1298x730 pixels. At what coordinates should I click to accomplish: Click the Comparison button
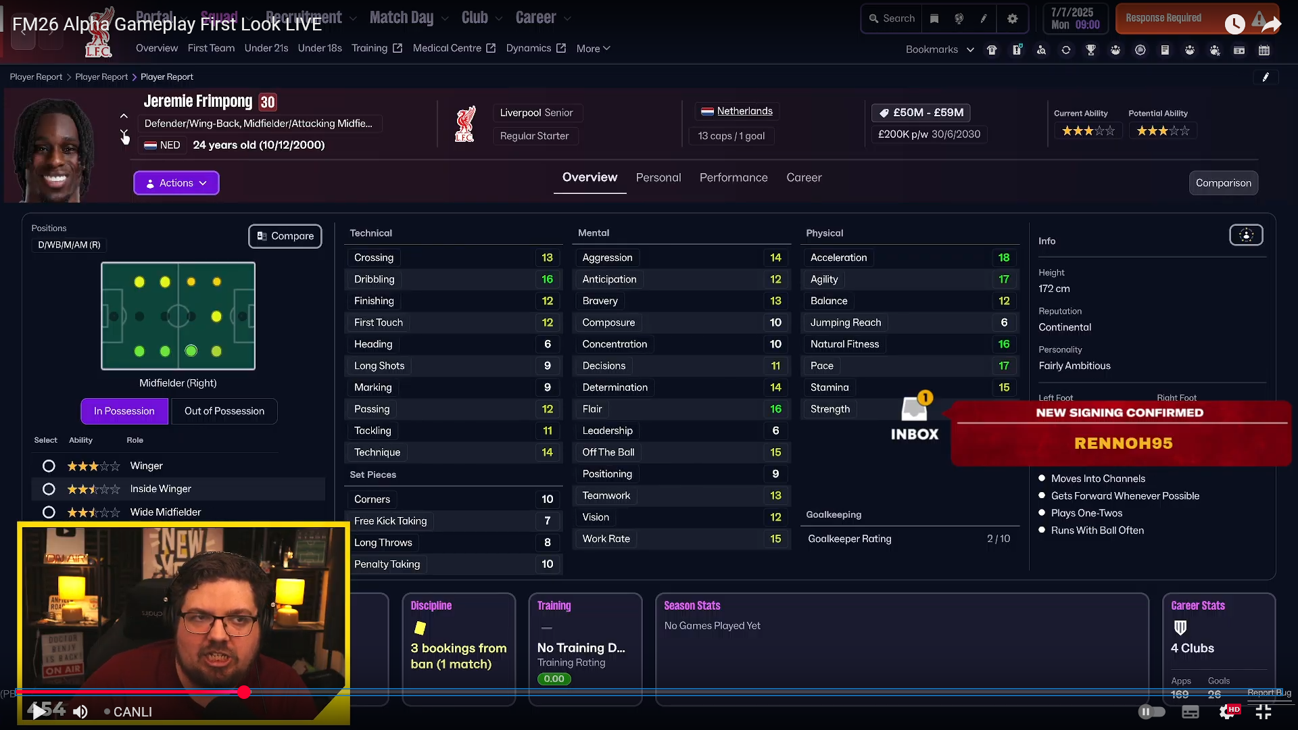(x=1223, y=183)
